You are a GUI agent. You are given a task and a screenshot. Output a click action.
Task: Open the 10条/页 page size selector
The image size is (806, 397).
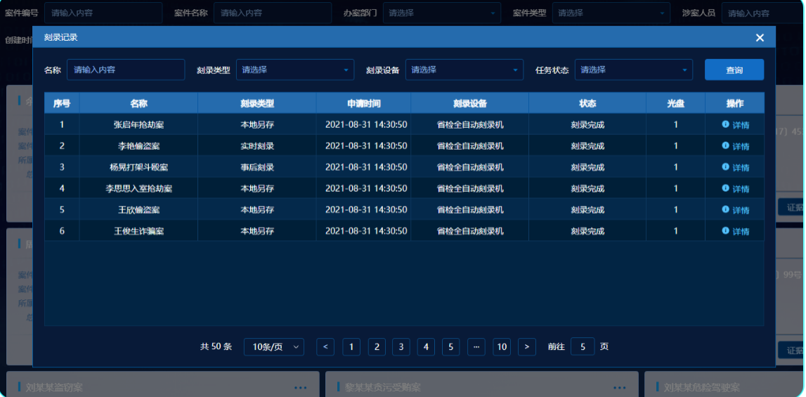click(273, 346)
